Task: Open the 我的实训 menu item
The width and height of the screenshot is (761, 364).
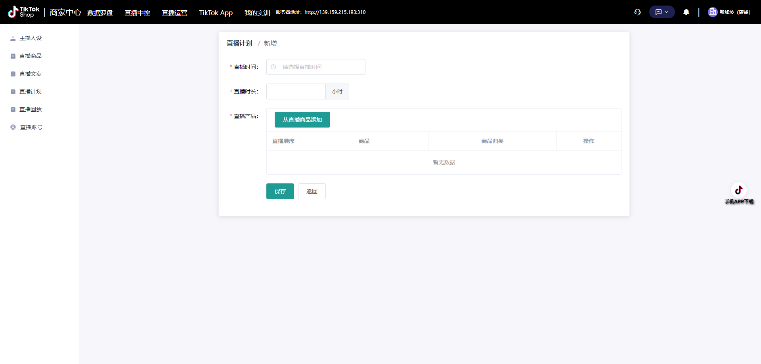Action: [257, 13]
